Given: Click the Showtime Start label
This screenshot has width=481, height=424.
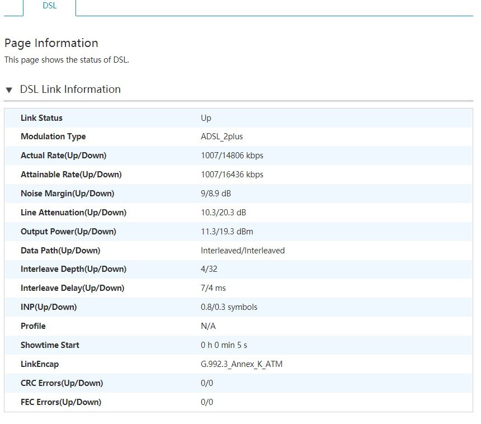Looking at the screenshot, I should coord(50,345).
